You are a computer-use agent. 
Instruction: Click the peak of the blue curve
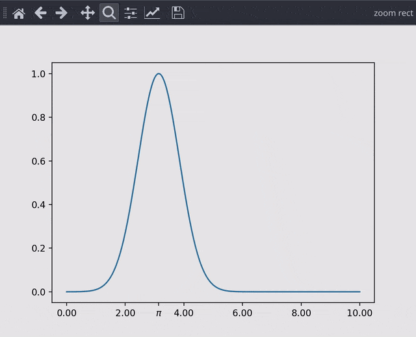(x=159, y=73)
